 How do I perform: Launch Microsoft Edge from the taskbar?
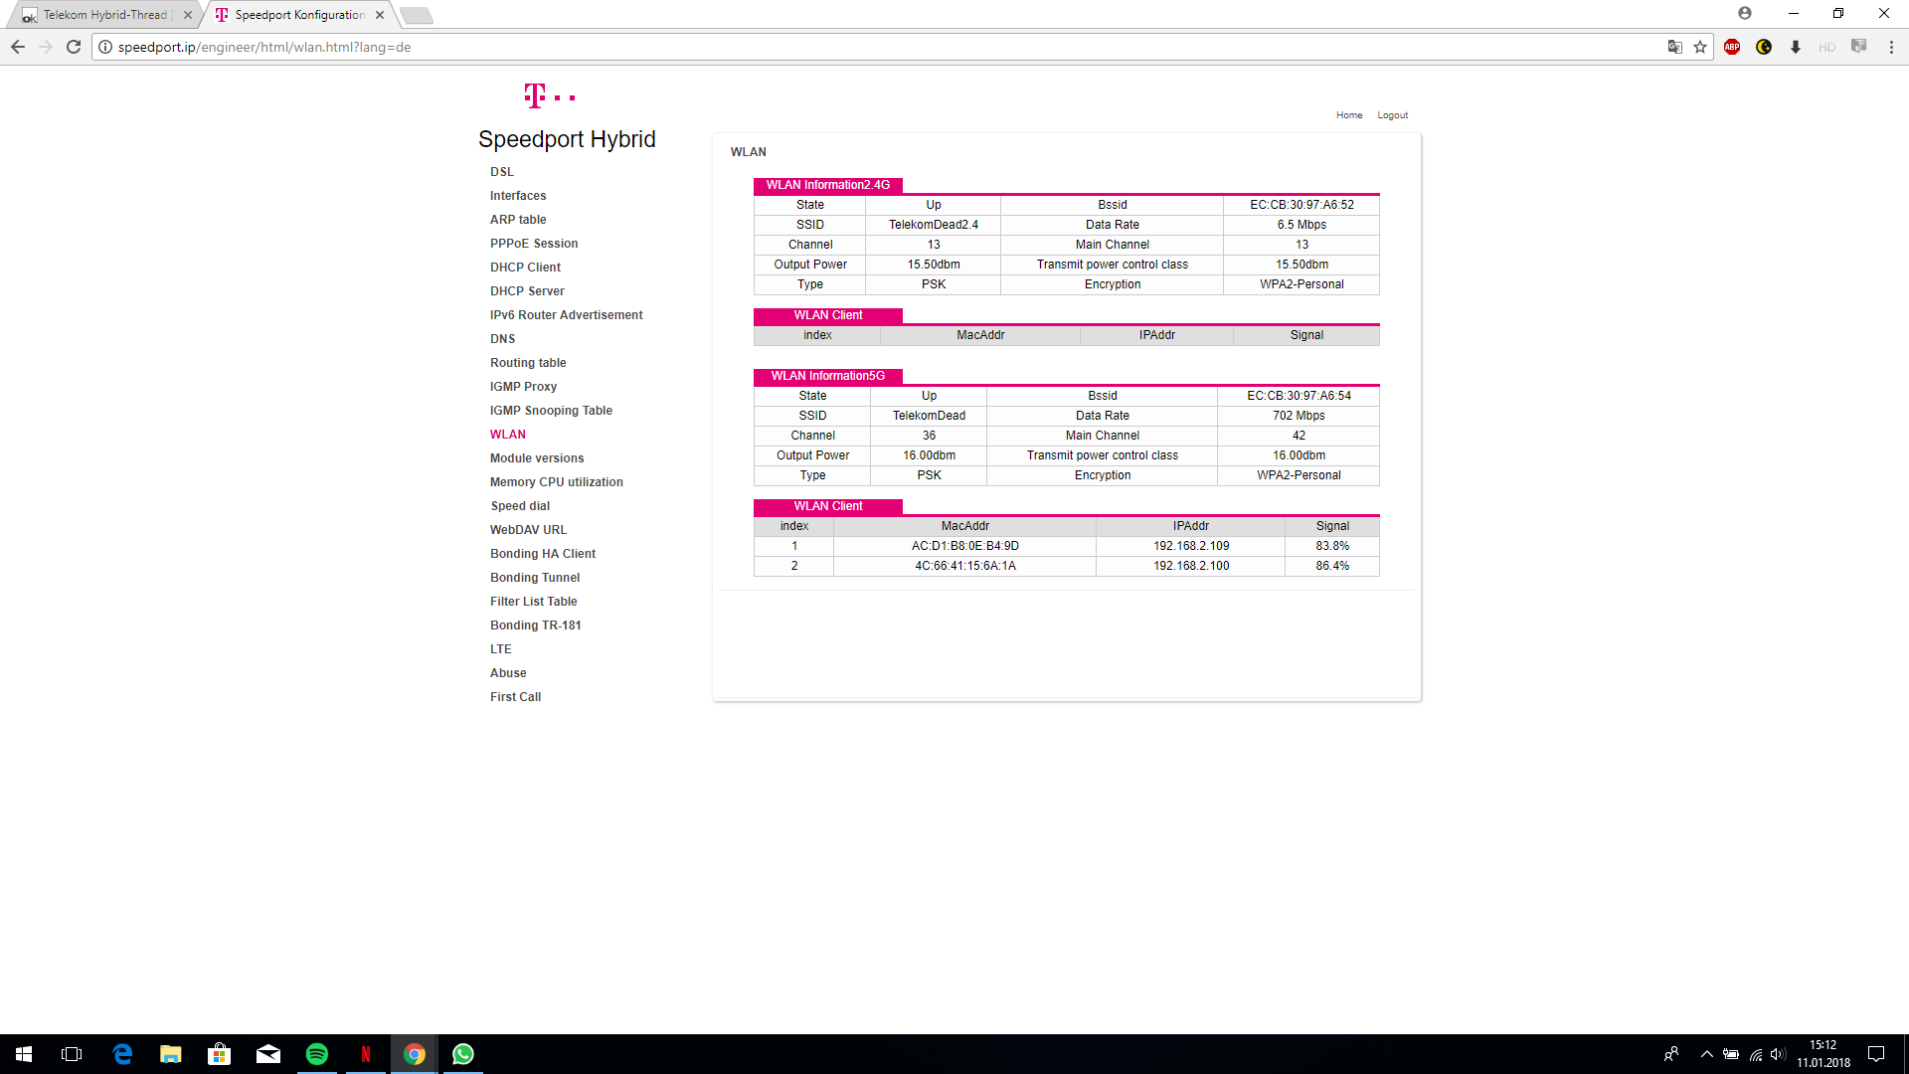pyautogui.click(x=122, y=1054)
